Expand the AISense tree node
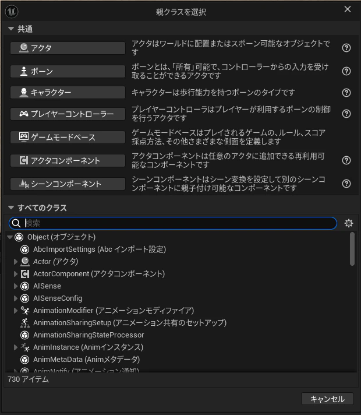The image size is (361, 415). pos(16,286)
